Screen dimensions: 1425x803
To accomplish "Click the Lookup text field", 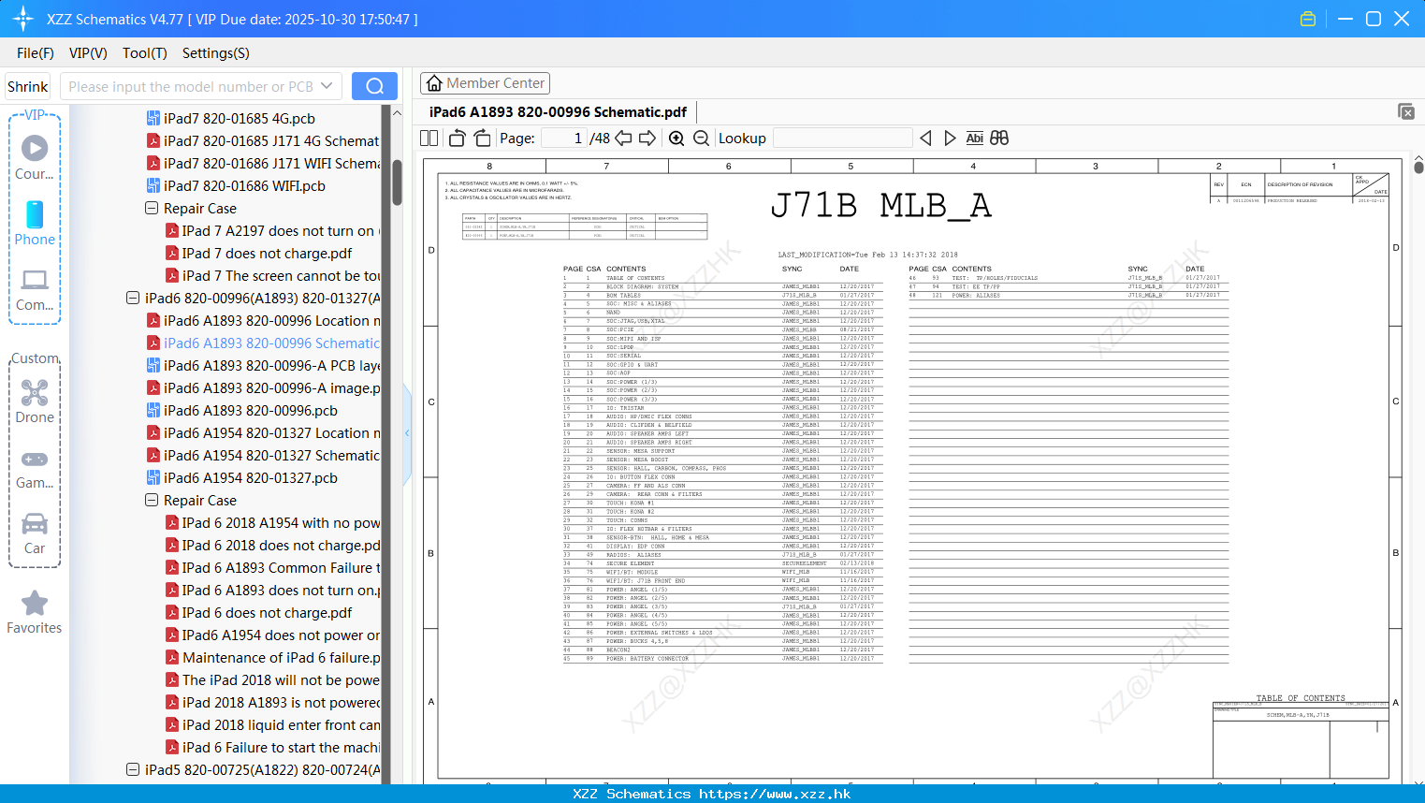I will point(843,138).
